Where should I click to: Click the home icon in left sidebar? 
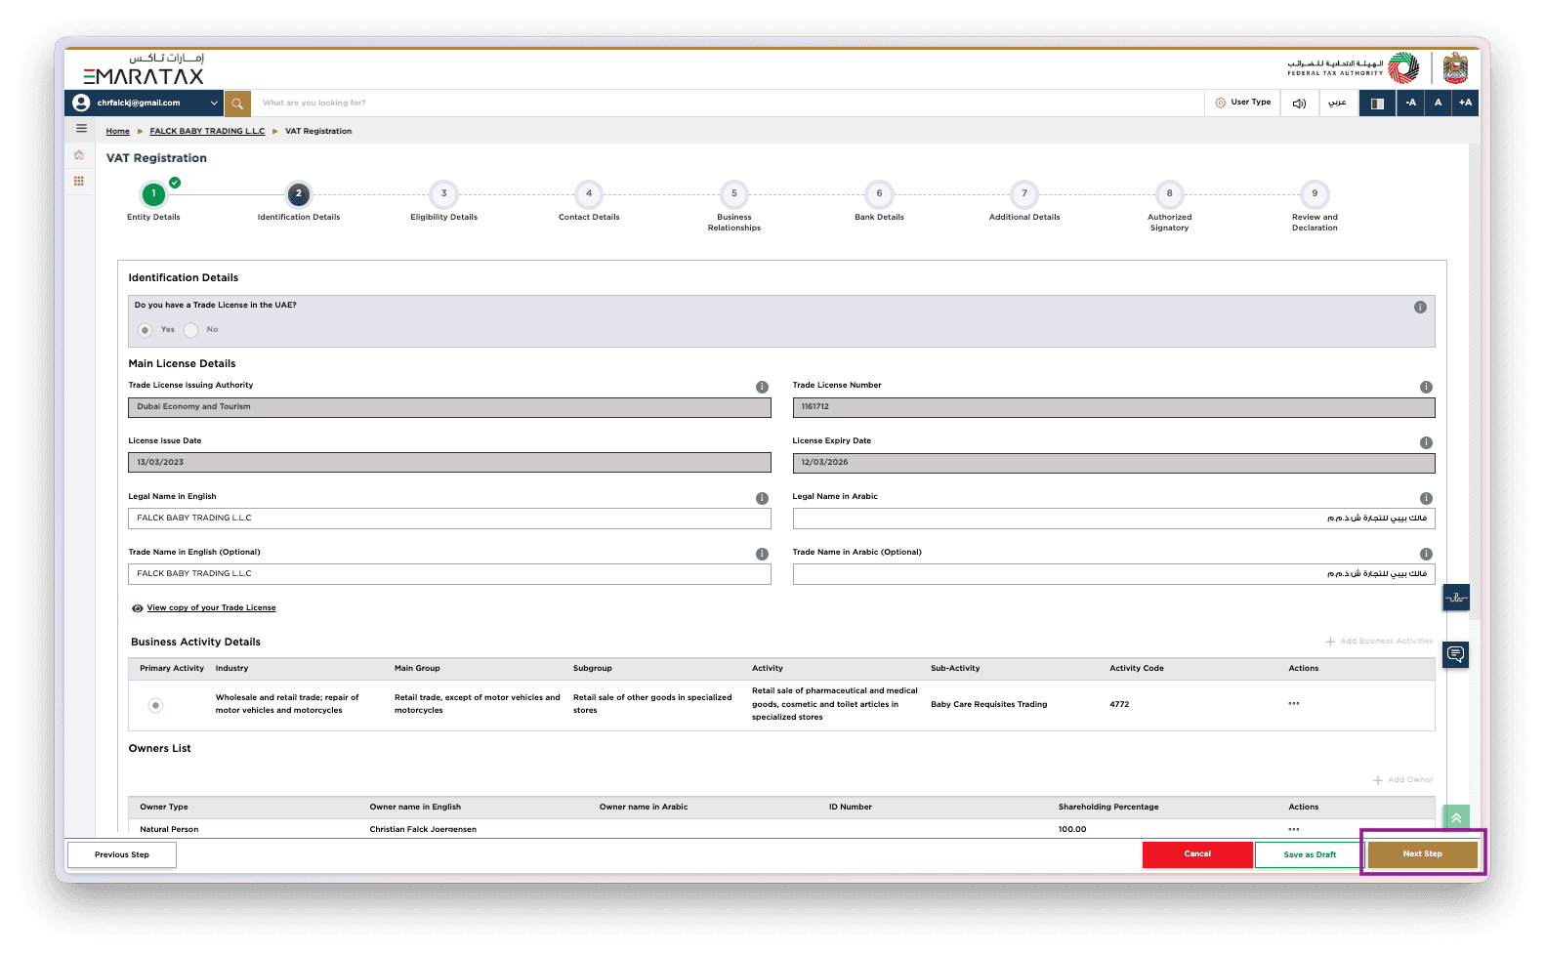click(79, 155)
